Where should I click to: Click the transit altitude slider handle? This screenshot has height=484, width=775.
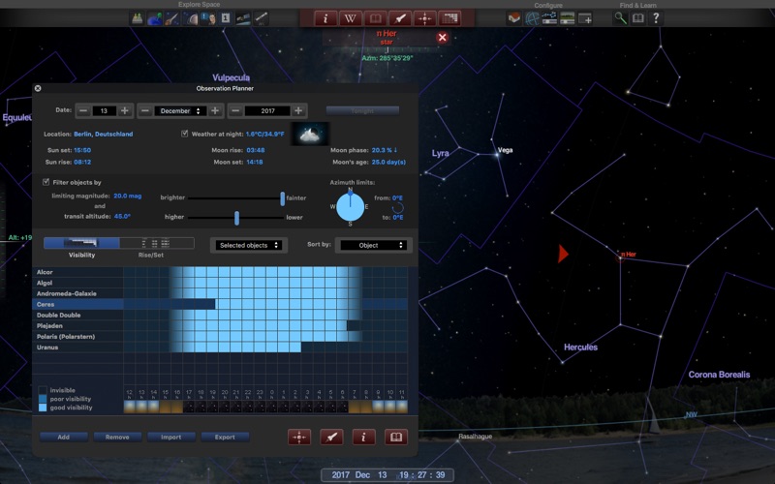(x=235, y=217)
